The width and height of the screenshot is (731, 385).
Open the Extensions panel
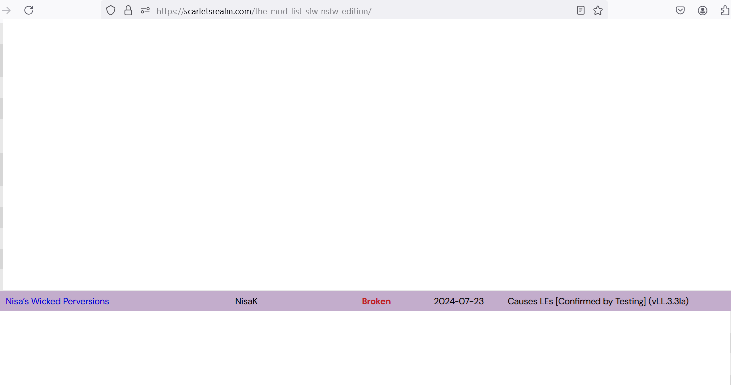[725, 10]
